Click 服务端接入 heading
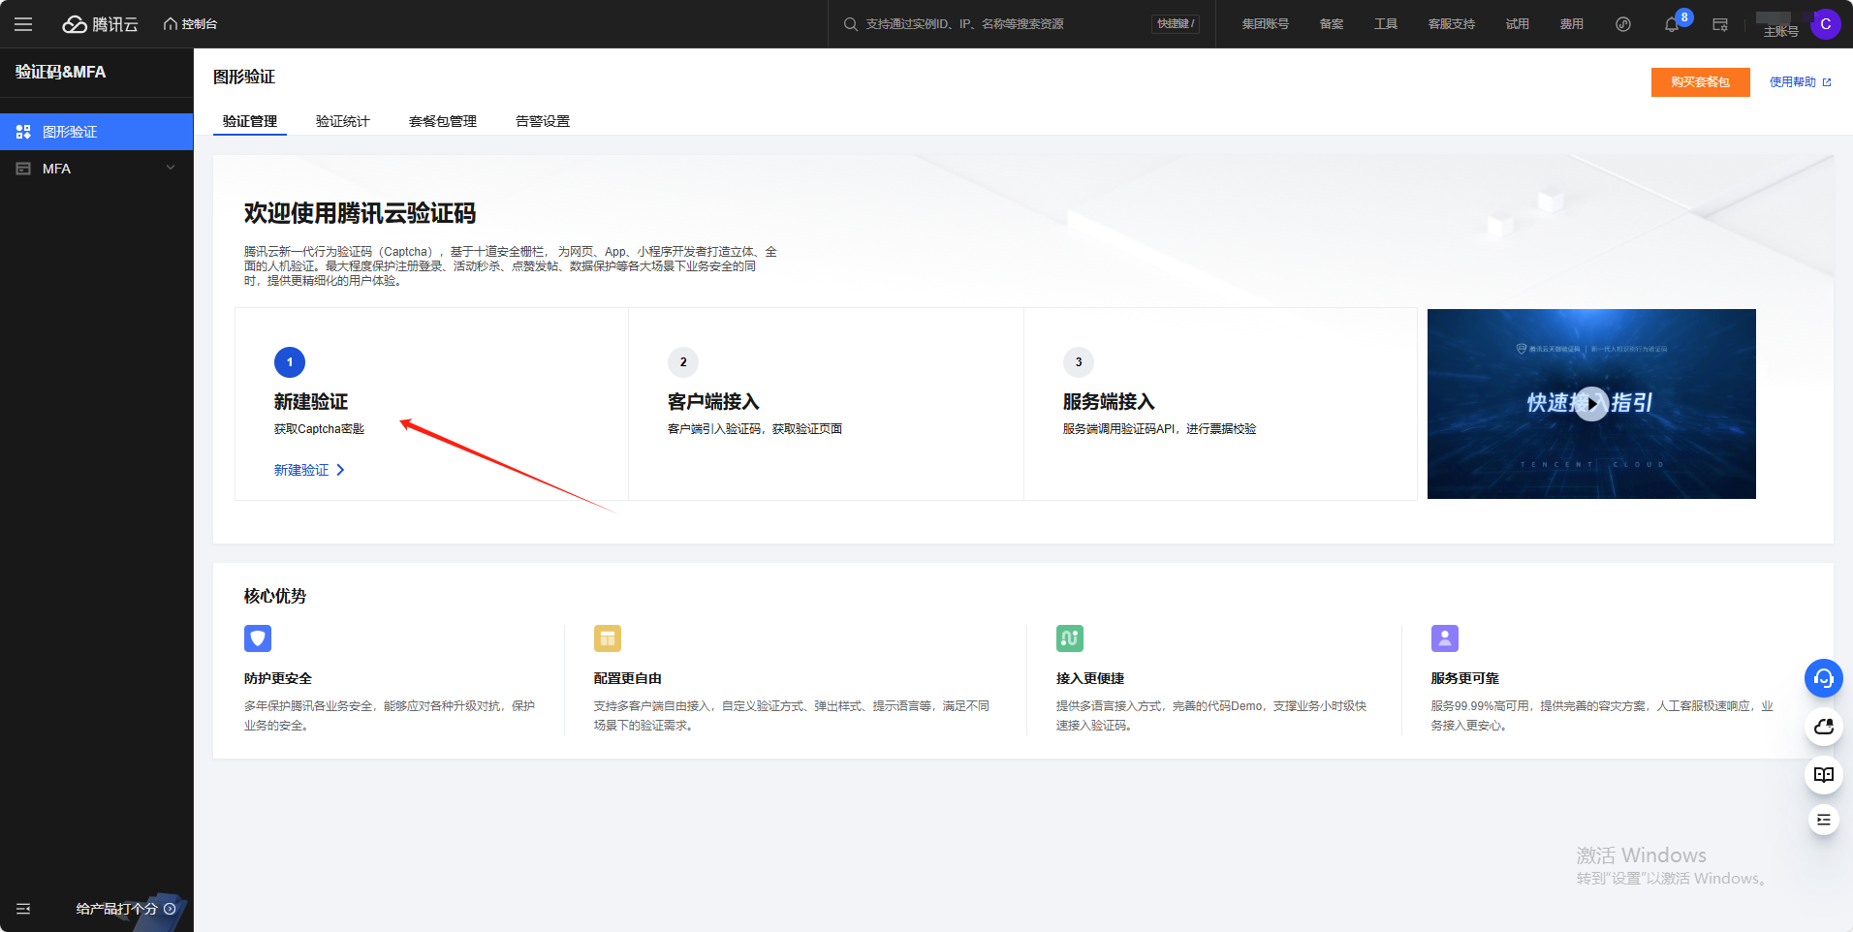1853x932 pixels. pyautogui.click(x=1109, y=402)
